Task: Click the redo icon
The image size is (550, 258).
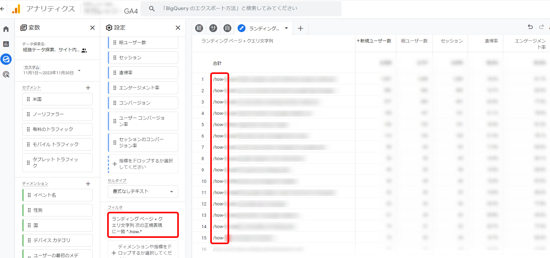Action: (x=541, y=27)
